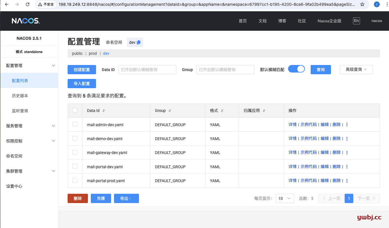
Task: Copy the dev namespace ID icon
Action: coord(139,42)
